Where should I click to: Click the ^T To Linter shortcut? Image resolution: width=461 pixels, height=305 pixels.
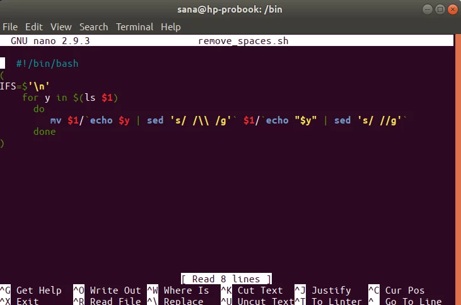[329, 301]
